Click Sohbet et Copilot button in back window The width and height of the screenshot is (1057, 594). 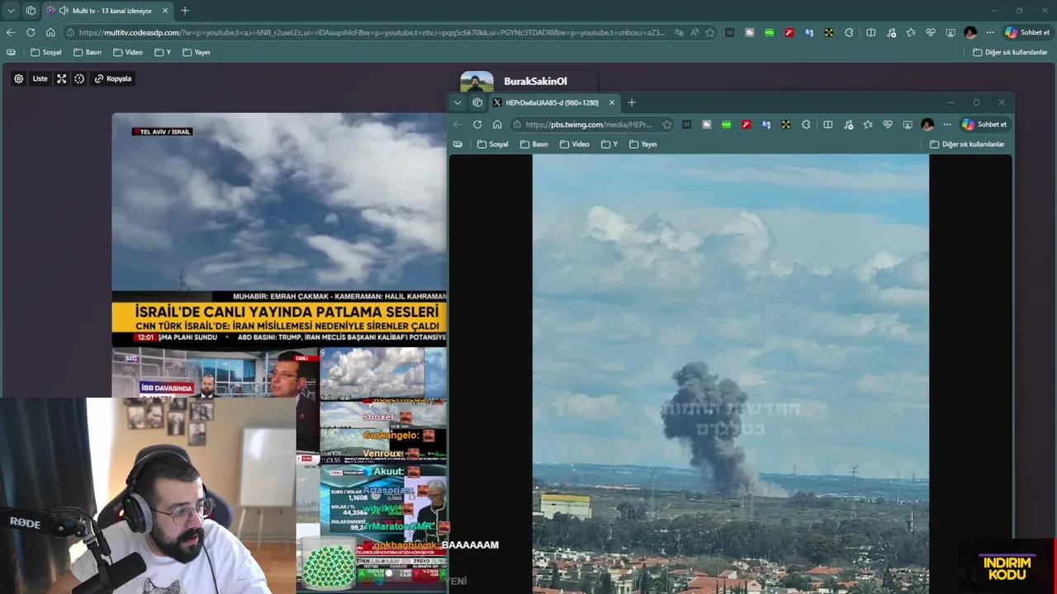1027,32
